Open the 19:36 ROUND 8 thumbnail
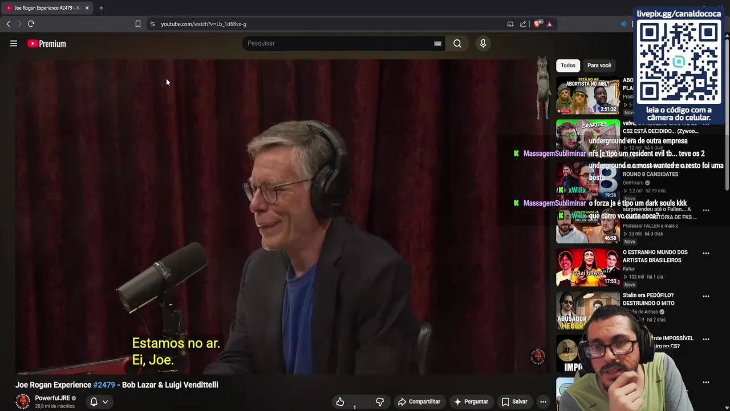The image size is (730, 411). [588, 182]
